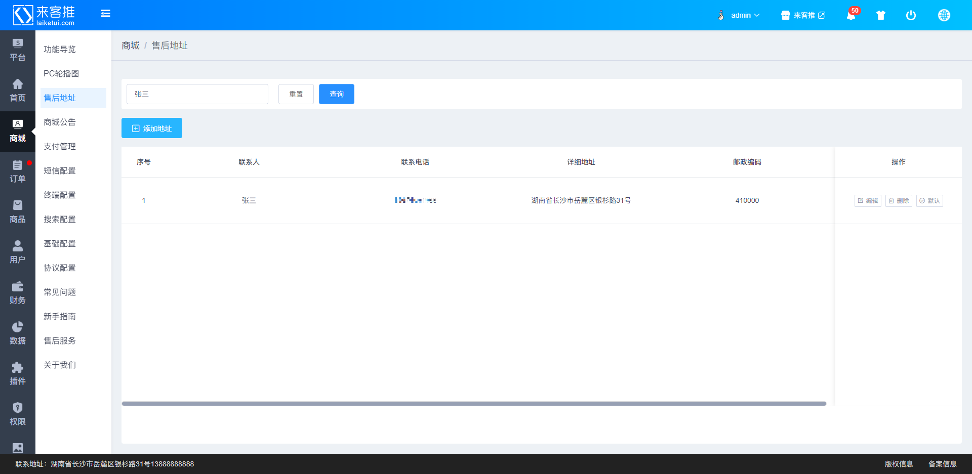Select 售后地址 menu item

[73, 98]
